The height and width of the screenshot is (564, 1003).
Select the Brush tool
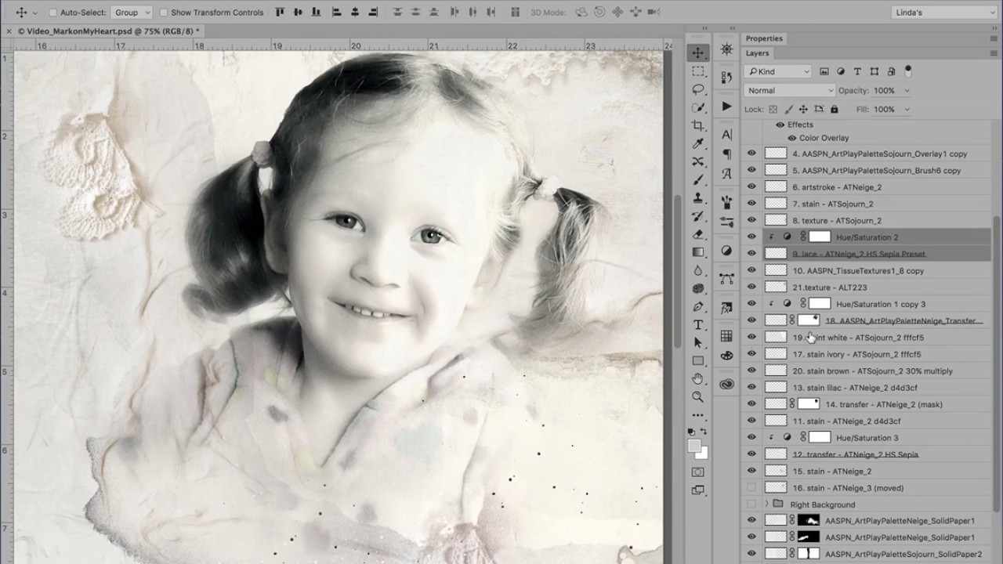[698, 179]
